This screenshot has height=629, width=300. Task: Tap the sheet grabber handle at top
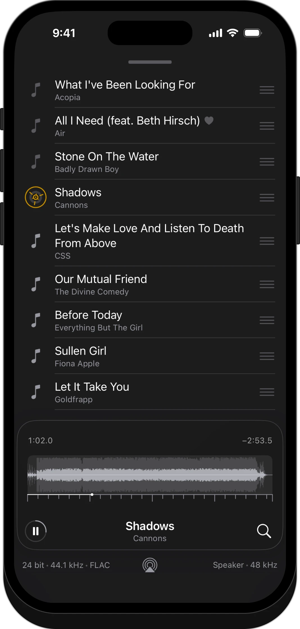pos(150,62)
